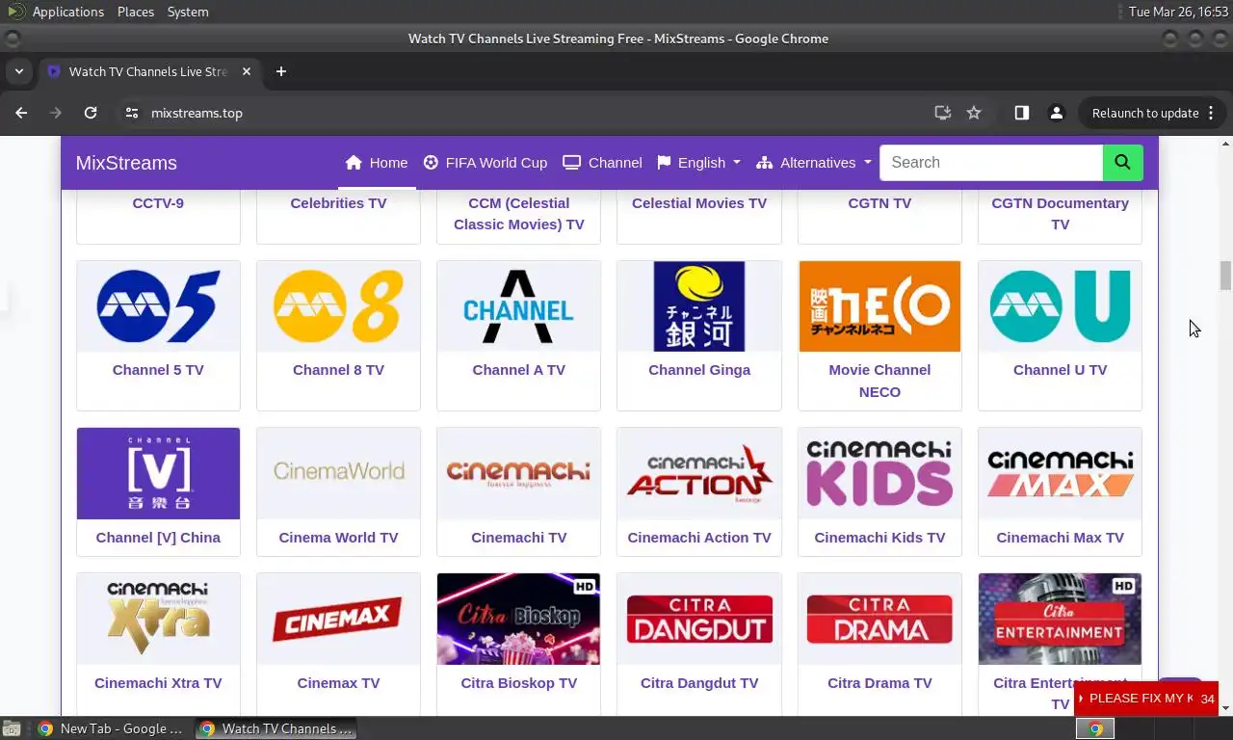The height and width of the screenshot is (740, 1233).
Task: Click the PLEASE FIX MY notification banner
Action: point(1146,699)
